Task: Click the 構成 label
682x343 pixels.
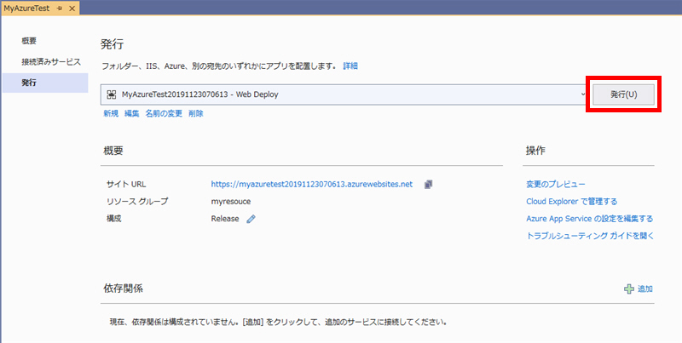Action: click(113, 219)
